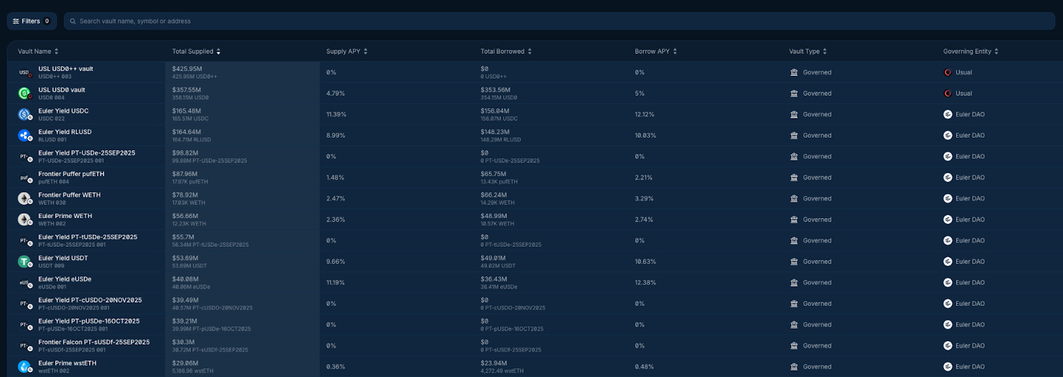The width and height of the screenshot is (1063, 377).
Task: Open Frontier Falcon PT-sUSDf-25SEP2025 vault
Action: 94,342
